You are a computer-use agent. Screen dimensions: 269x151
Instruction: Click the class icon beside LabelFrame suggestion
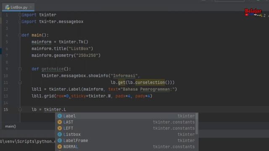(x=60, y=141)
